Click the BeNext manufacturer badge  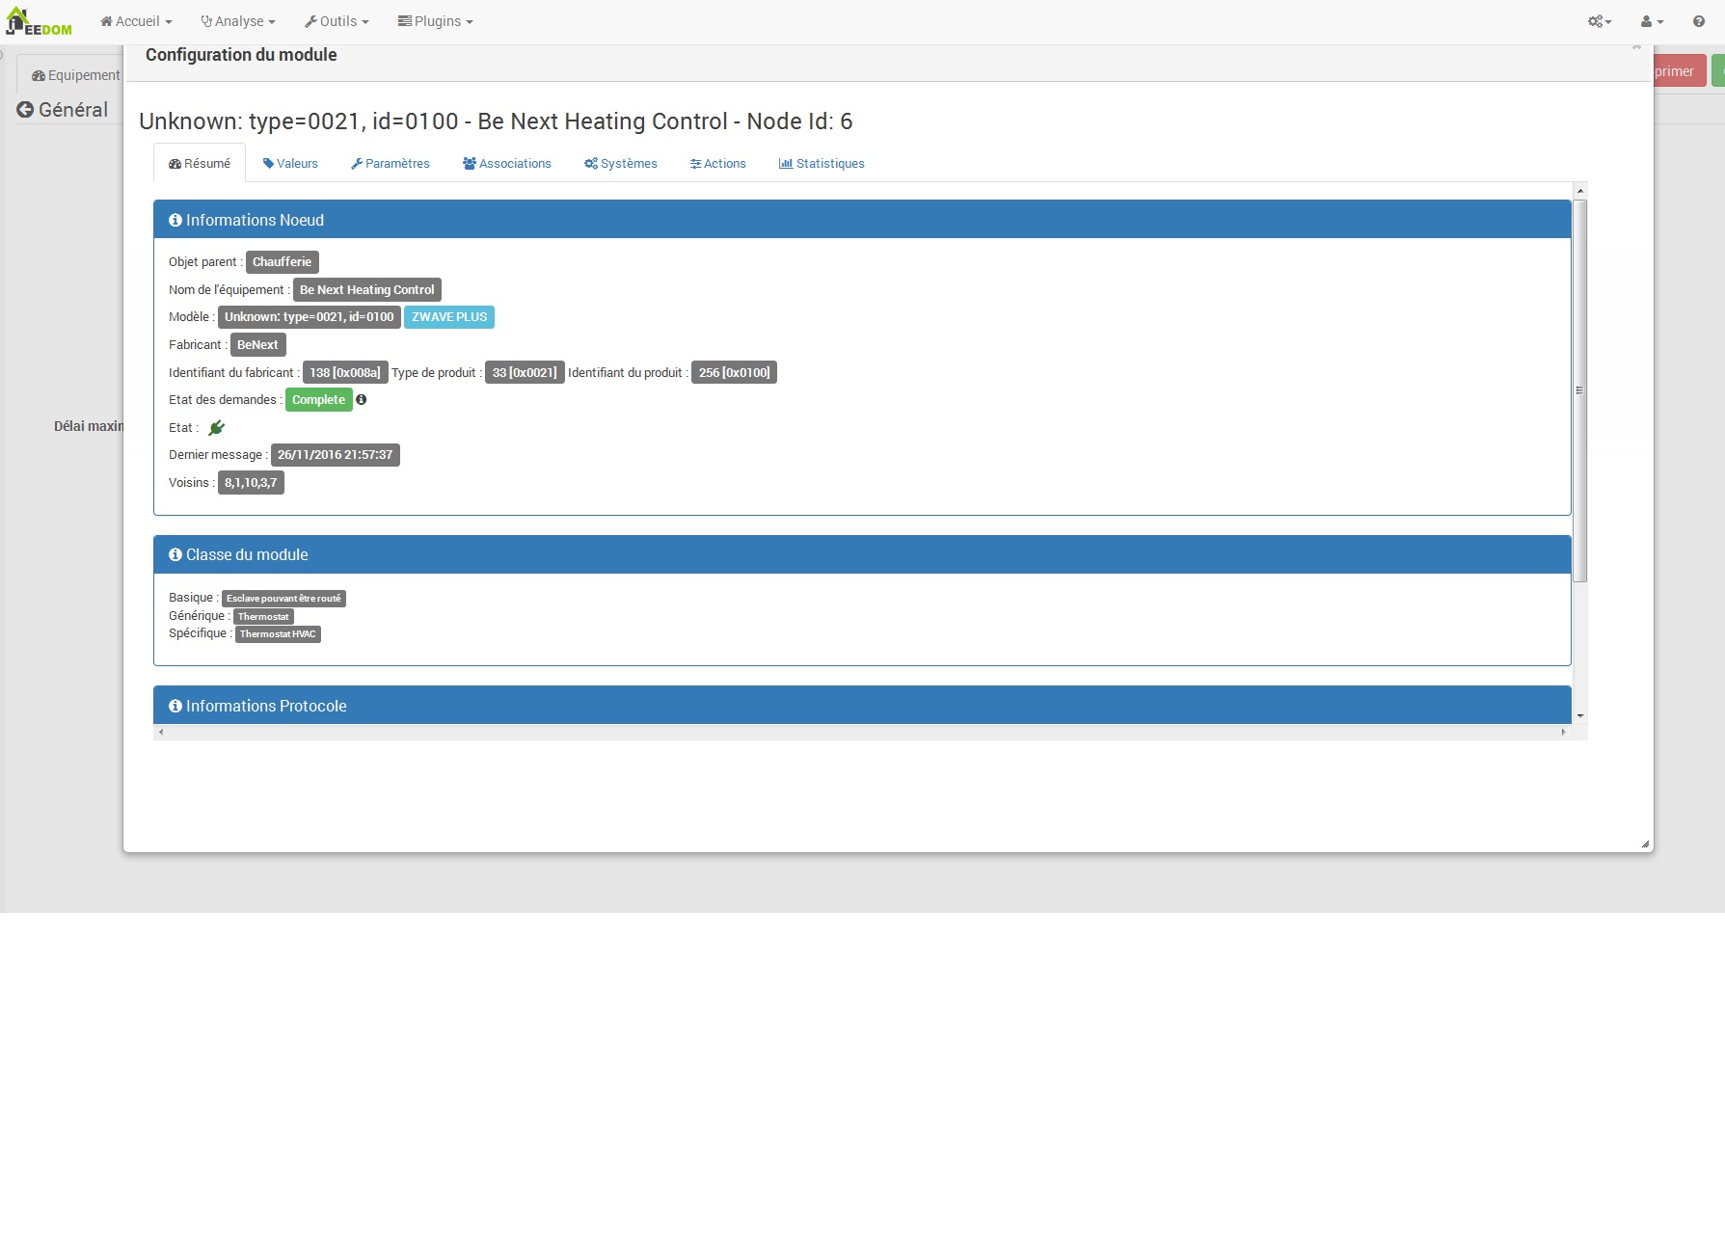pyautogui.click(x=257, y=344)
